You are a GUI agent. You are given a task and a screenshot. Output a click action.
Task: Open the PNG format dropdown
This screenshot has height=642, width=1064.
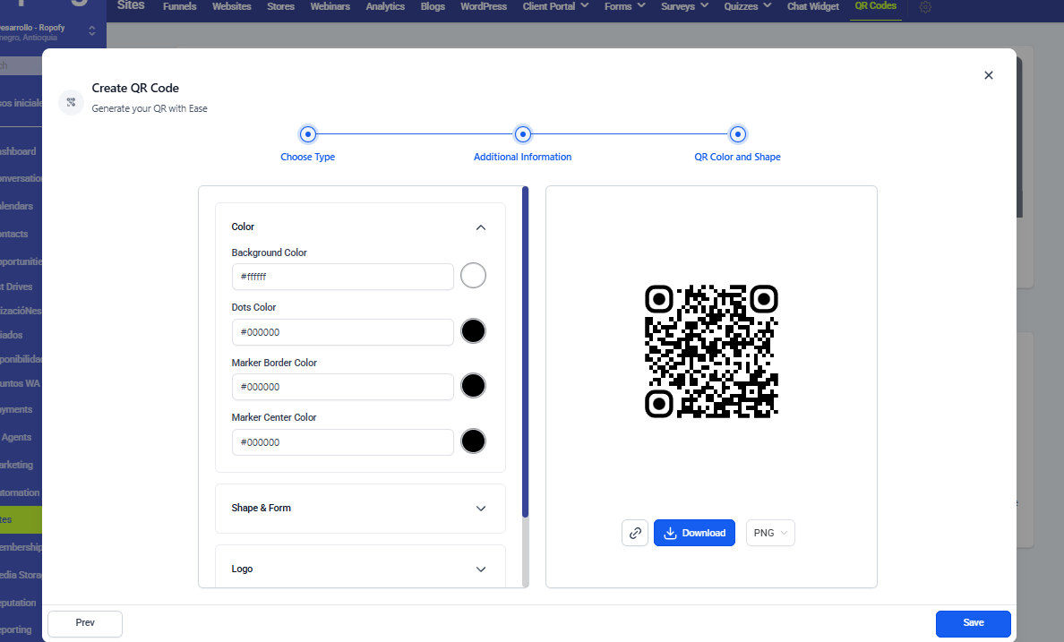770,533
